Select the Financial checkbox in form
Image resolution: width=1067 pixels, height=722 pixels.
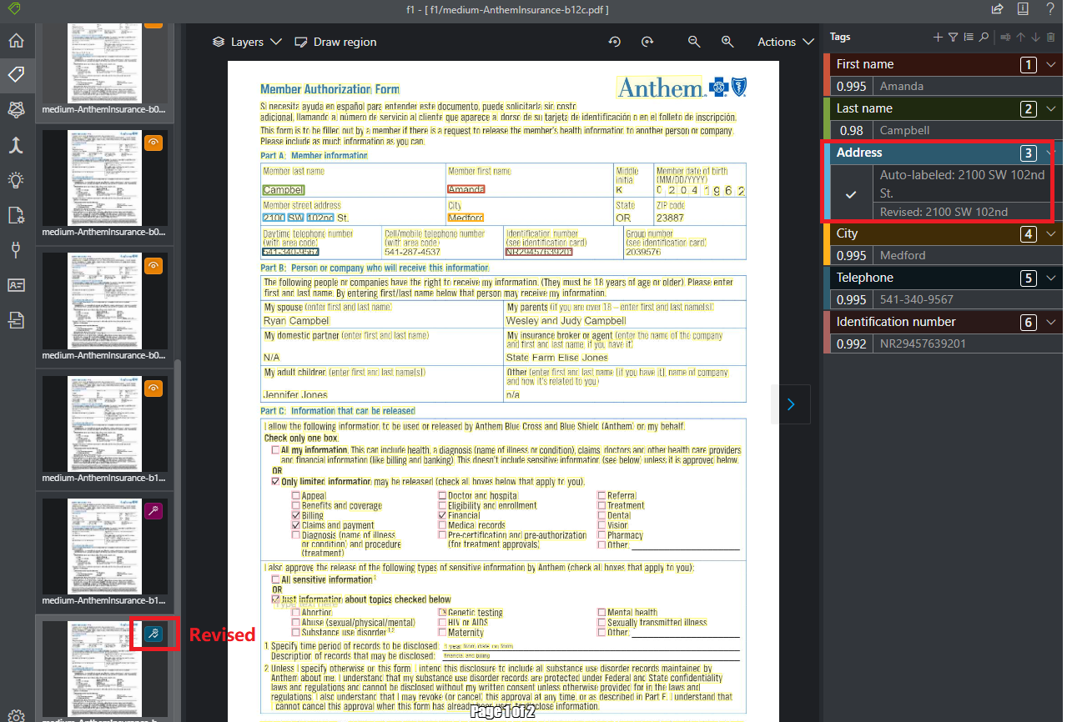[442, 515]
